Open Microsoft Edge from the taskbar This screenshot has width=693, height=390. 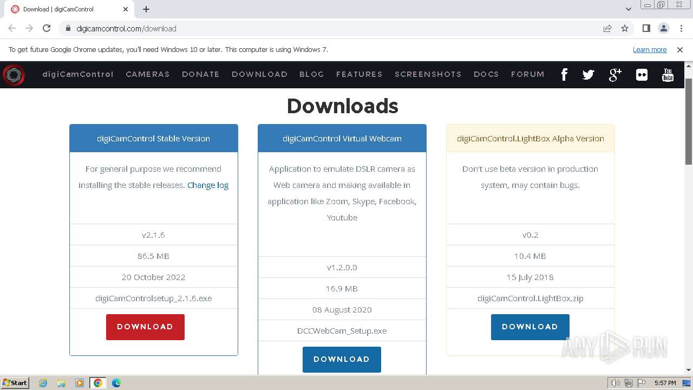click(x=116, y=383)
